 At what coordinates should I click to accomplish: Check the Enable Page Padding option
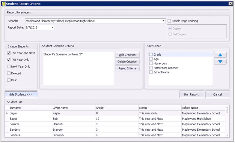[169, 21]
